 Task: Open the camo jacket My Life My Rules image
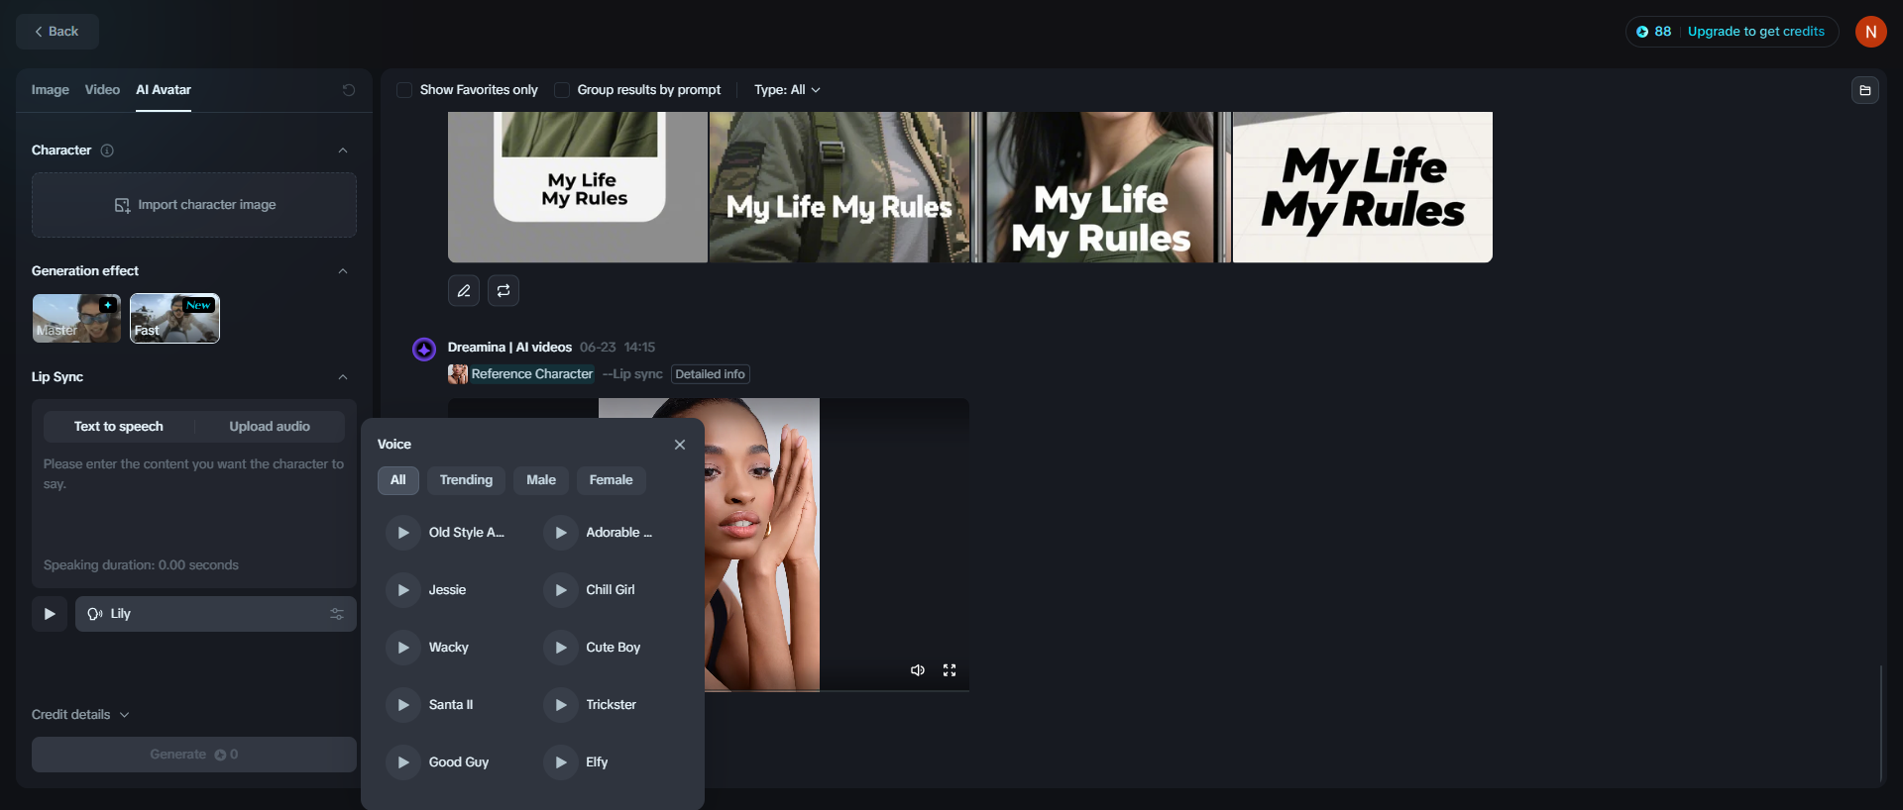pyautogui.click(x=840, y=187)
